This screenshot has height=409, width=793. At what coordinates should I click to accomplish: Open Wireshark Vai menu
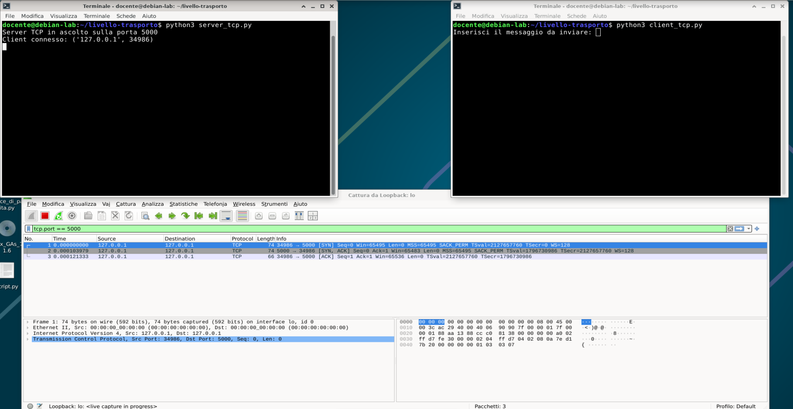(x=106, y=204)
